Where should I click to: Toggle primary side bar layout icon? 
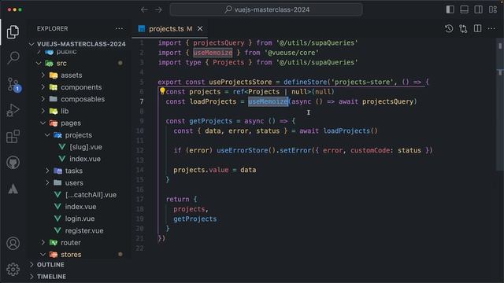click(450, 9)
